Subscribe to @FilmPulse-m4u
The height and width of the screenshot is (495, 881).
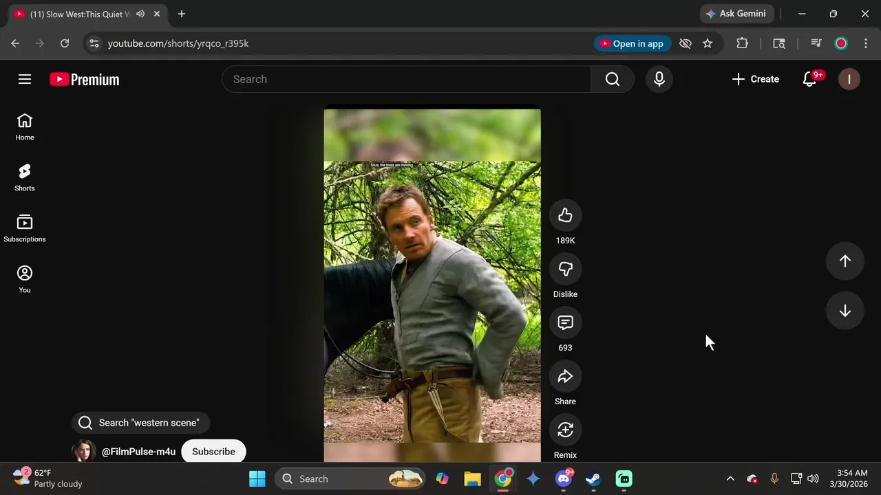point(213,452)
